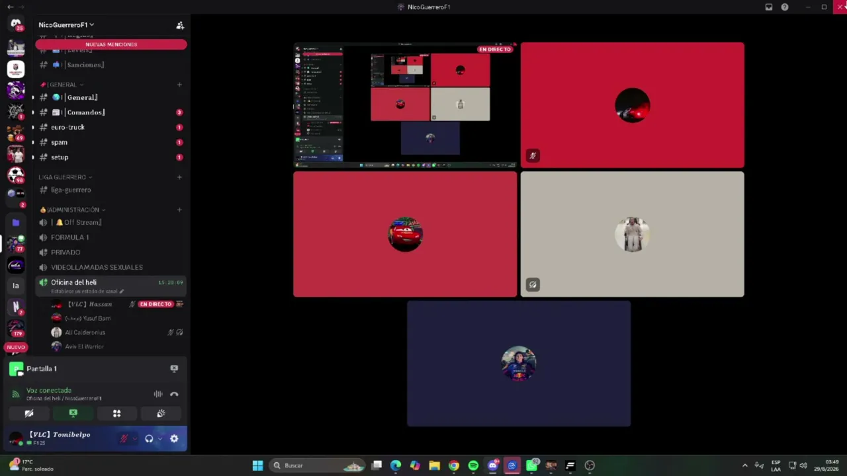The width and height of the screenshot is (847, 476).
Task: Open the Sanciones text channel
Action: click(x=111, y=65)
